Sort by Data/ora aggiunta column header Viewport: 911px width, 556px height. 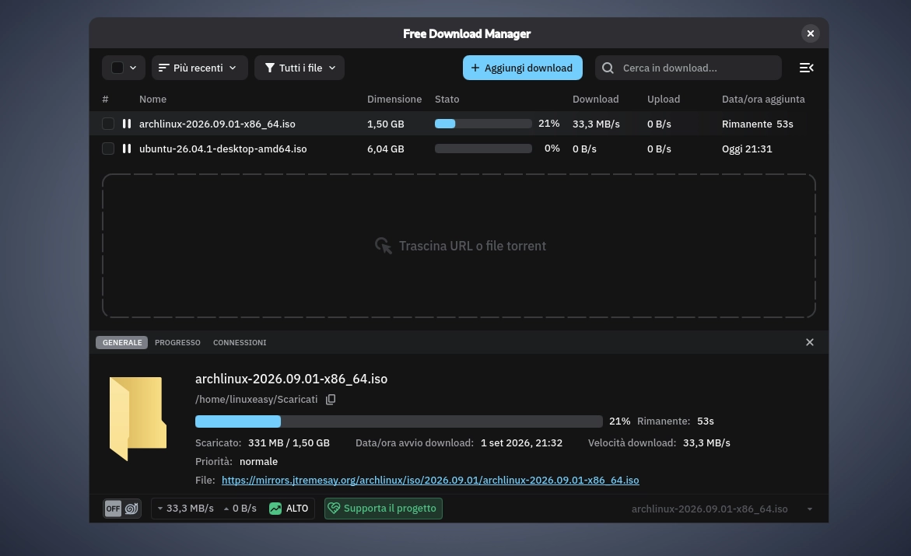coord(763,100)
